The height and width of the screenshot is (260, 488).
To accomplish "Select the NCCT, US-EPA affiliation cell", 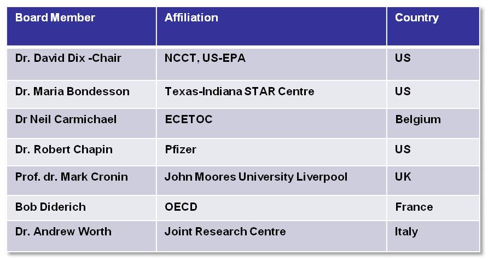I will pos(205,59).
